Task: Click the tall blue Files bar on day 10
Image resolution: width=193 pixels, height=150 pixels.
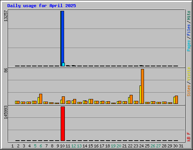Action: [x=63, y=39]
